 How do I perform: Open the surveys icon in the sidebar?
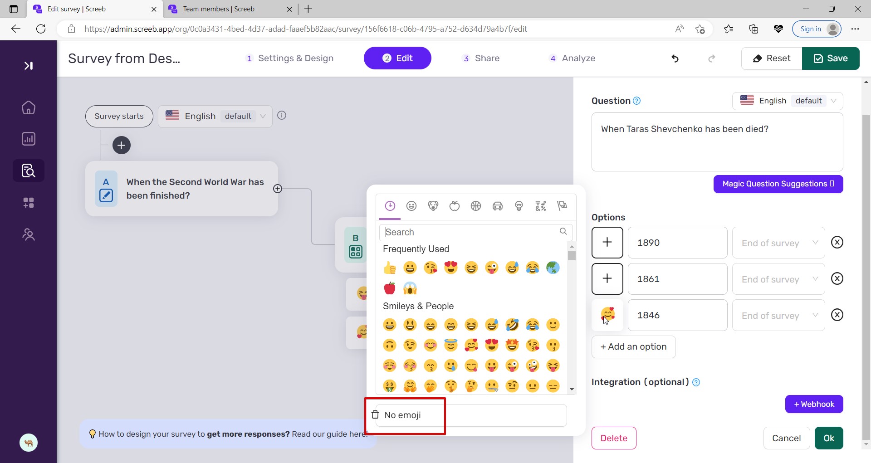point(29,171)
